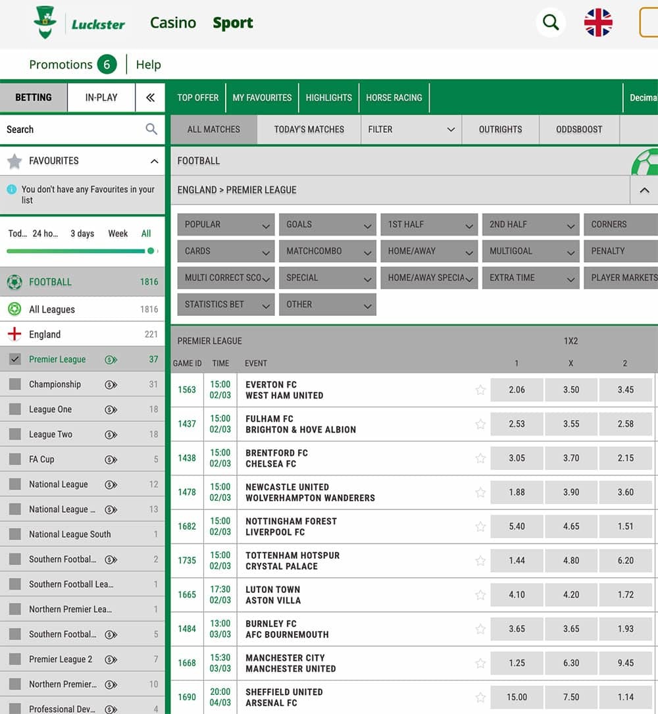Image resolution: width=658 pixels, height=714 pixels.
Task: Favourite star for Nottingham Forest vs Liverpool
Action: [x=480, y=526]
